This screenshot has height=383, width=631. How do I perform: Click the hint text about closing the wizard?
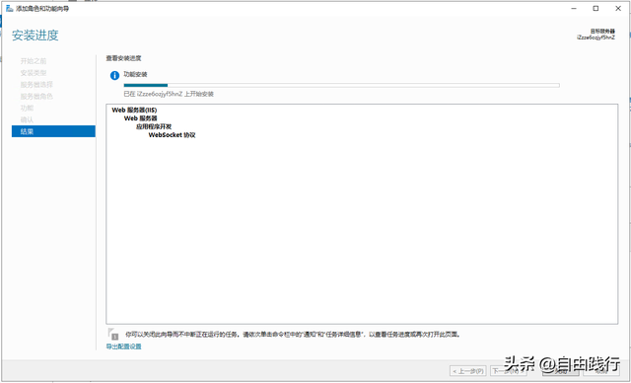click(293, 335)
